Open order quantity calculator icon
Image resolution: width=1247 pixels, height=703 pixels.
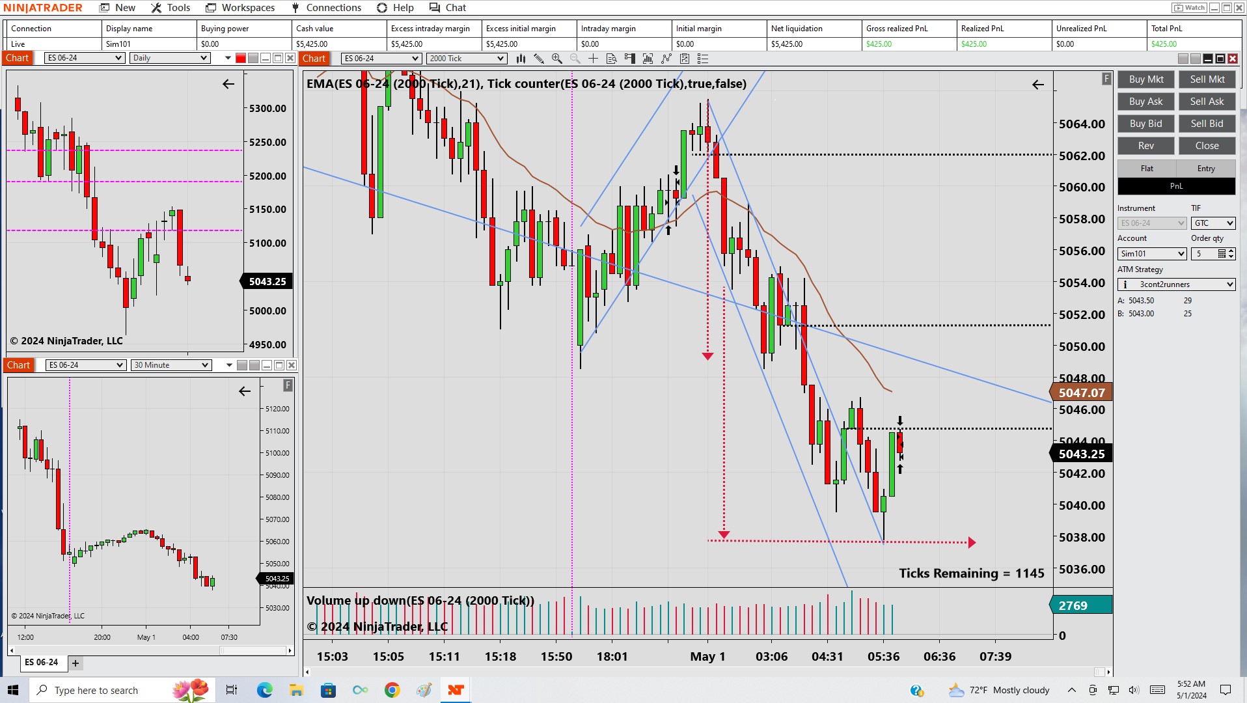click(1222, 254)
